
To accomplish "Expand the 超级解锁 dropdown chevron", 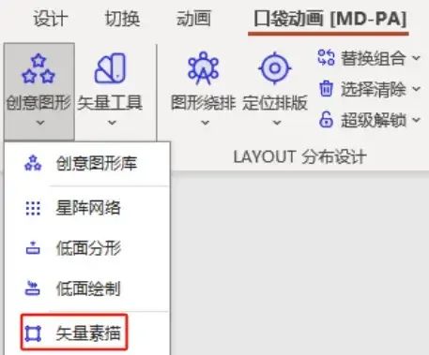I will [x=416, y=120].
